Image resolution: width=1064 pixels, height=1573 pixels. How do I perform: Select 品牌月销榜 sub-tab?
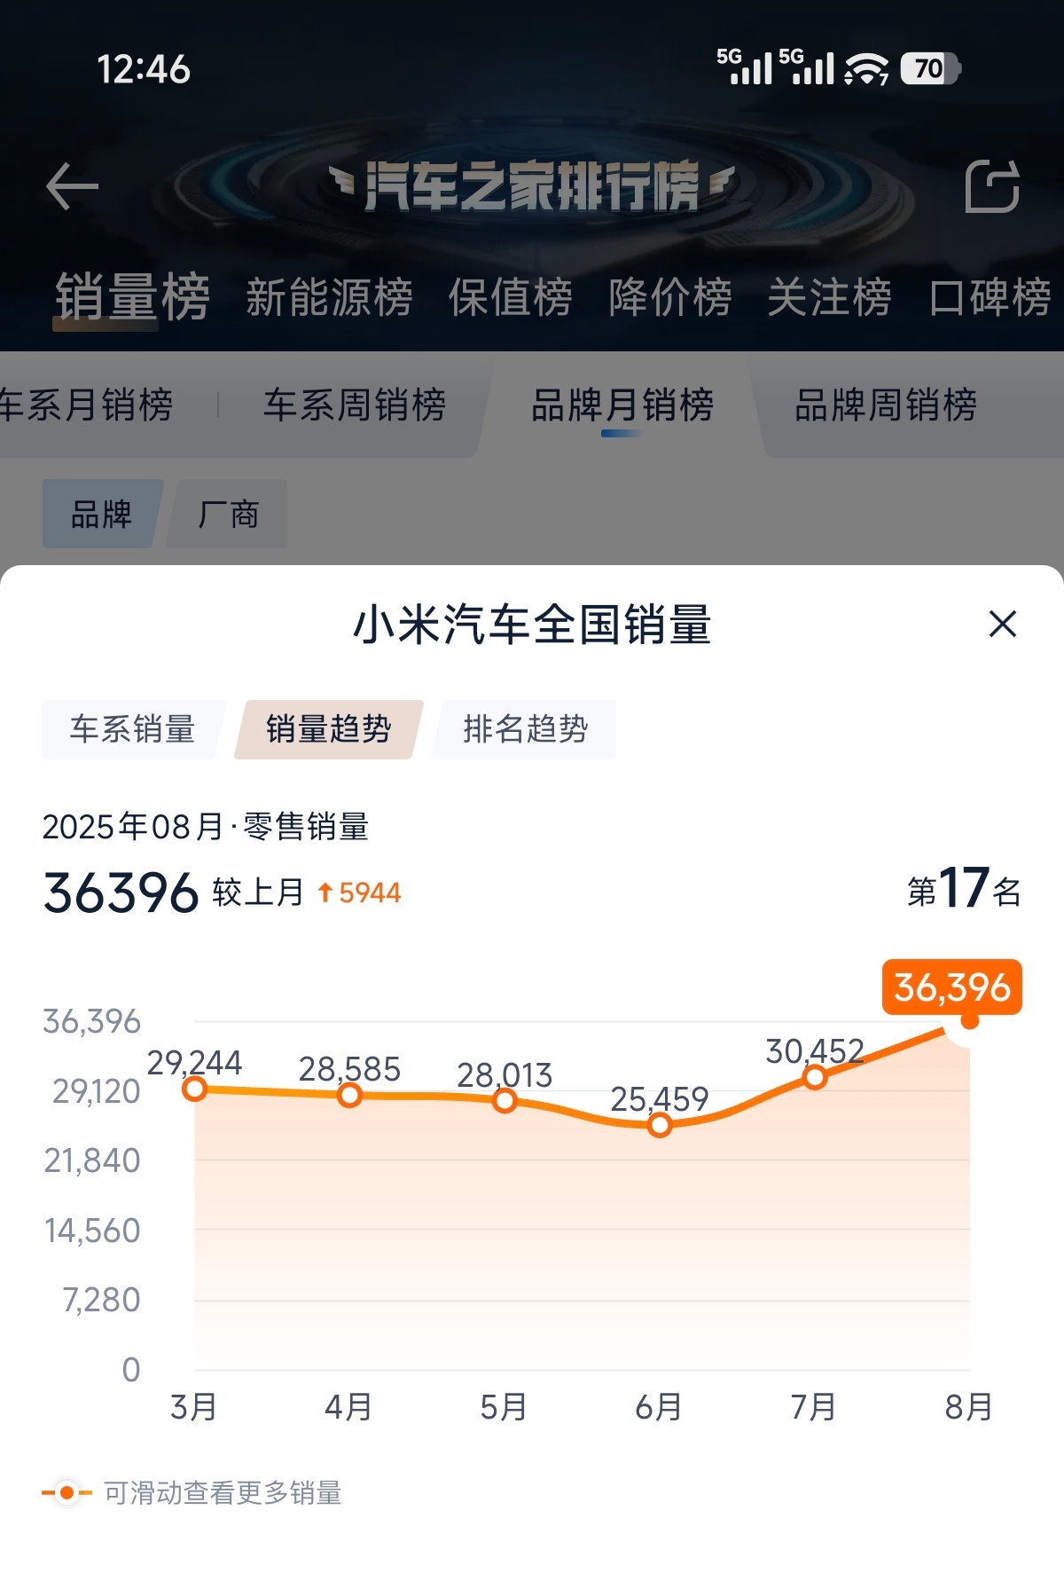(622, 405)
